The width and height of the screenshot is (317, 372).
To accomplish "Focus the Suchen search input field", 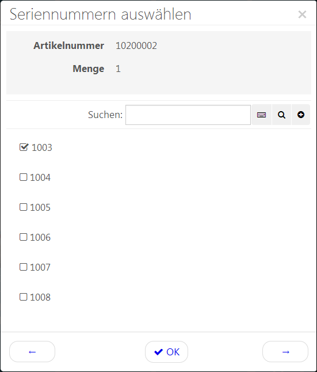I will 188,115.
